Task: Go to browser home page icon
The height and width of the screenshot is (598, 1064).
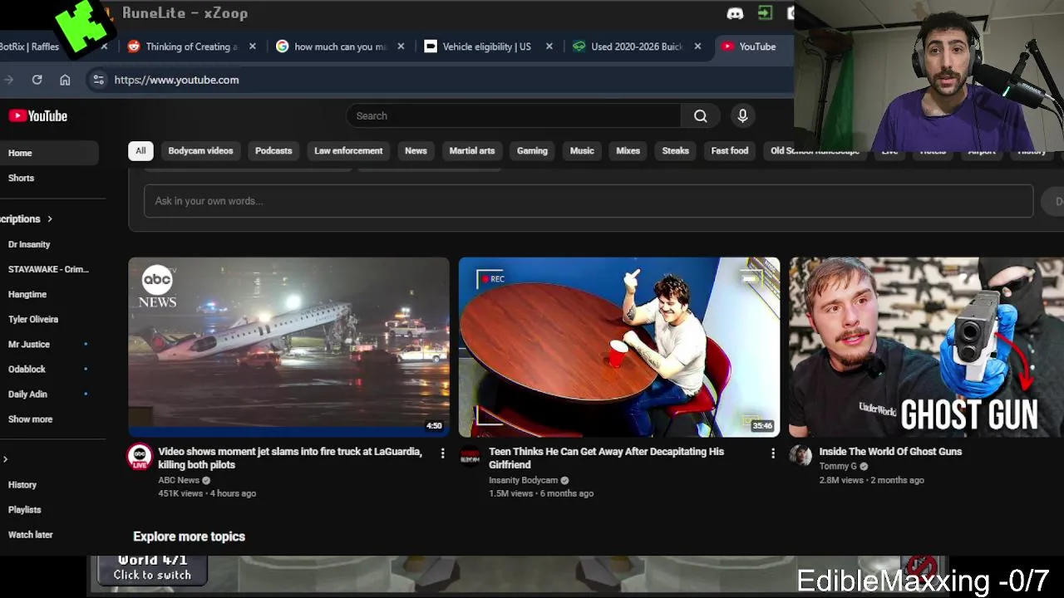Action: [x=65, y=80]
